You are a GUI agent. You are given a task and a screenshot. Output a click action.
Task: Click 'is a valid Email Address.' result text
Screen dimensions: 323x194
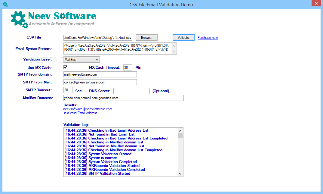(81, 113)
